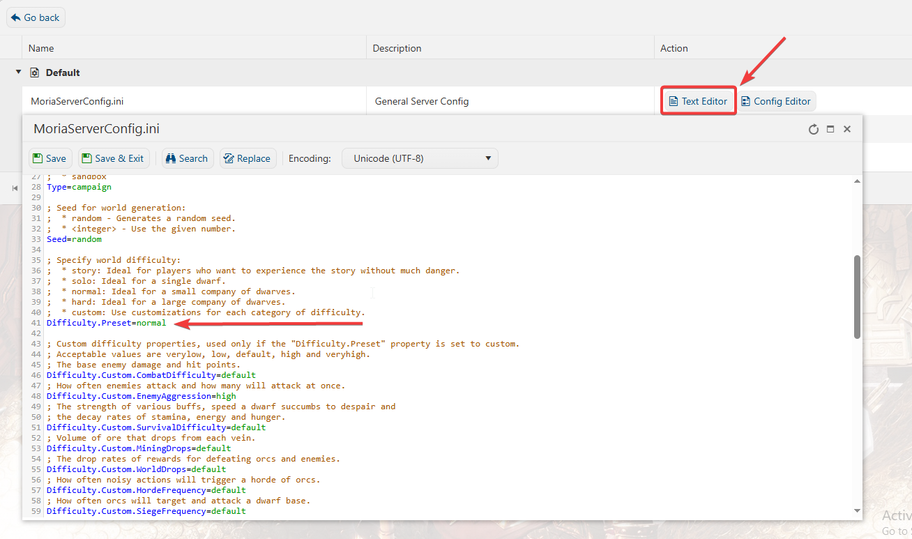912x539 pixels.
Task: Click the Difficulty.Custom.SurvivalDifficulty=default line
Action: 156,427
